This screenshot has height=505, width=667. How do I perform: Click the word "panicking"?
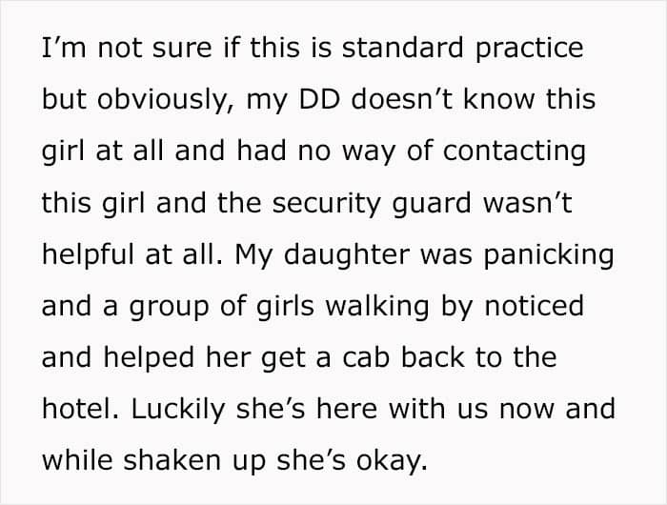coord(549,255)
